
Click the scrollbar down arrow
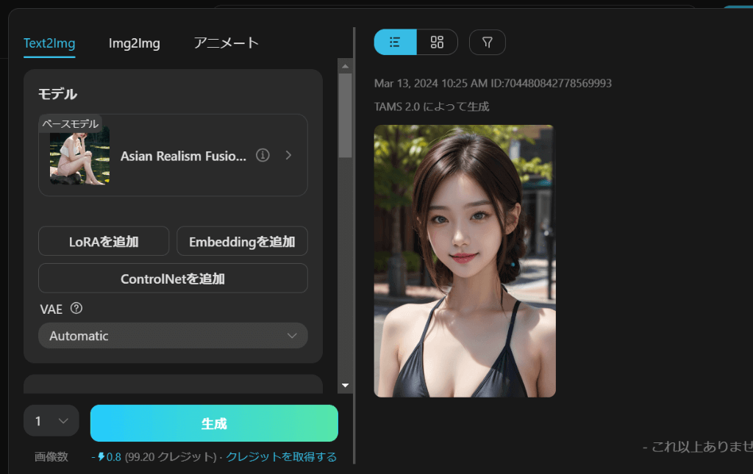point(345,385)
